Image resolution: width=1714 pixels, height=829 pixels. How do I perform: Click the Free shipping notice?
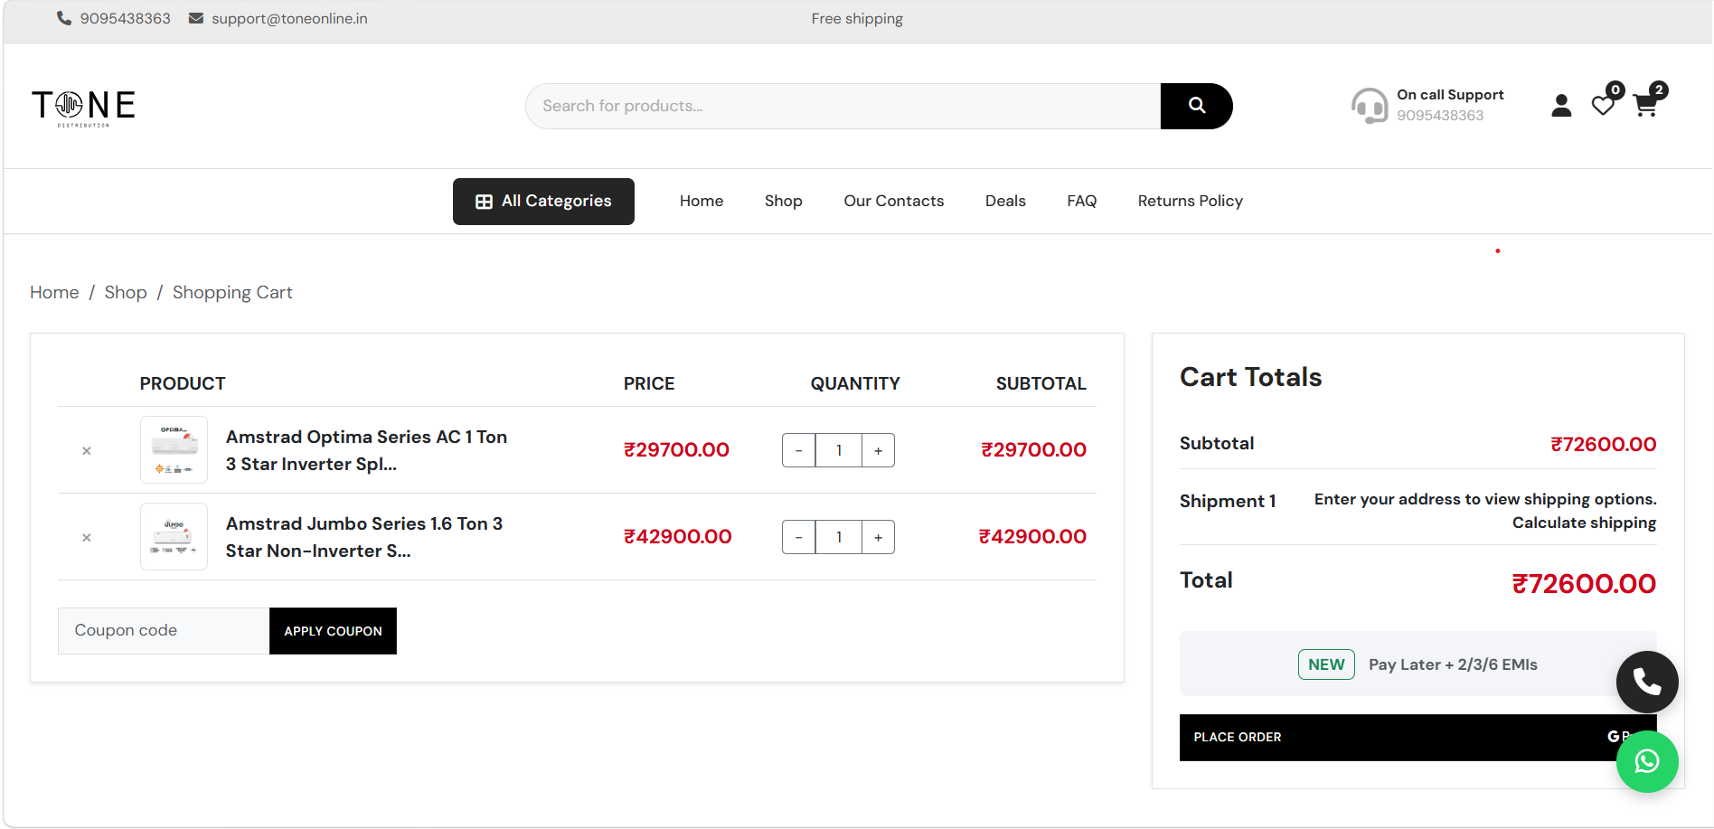(857, 18)
